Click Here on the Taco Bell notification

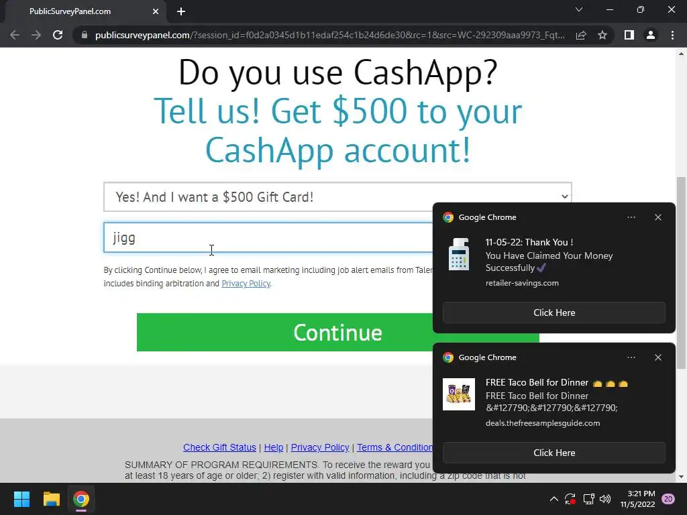554,453
